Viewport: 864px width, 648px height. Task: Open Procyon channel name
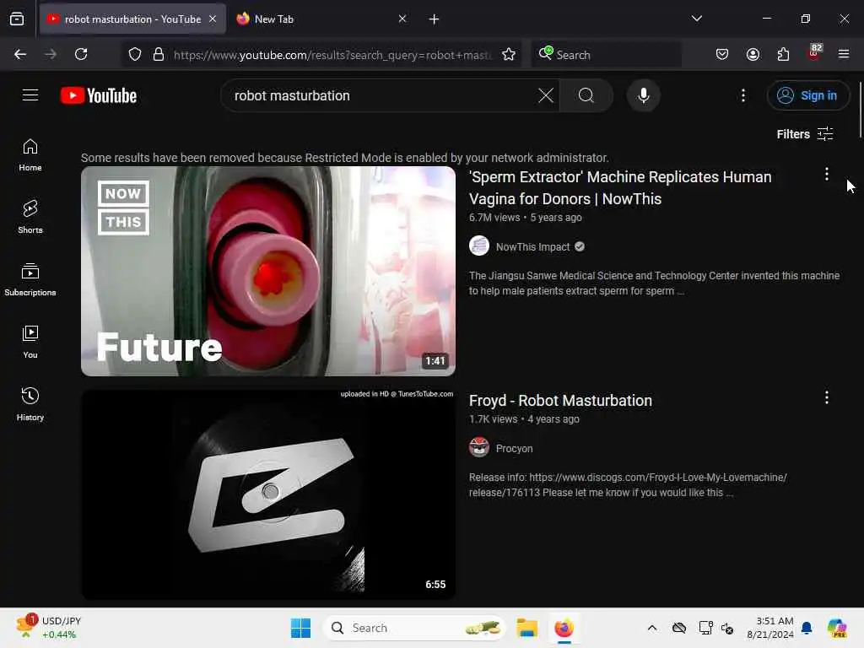click(x=514, y=449)
